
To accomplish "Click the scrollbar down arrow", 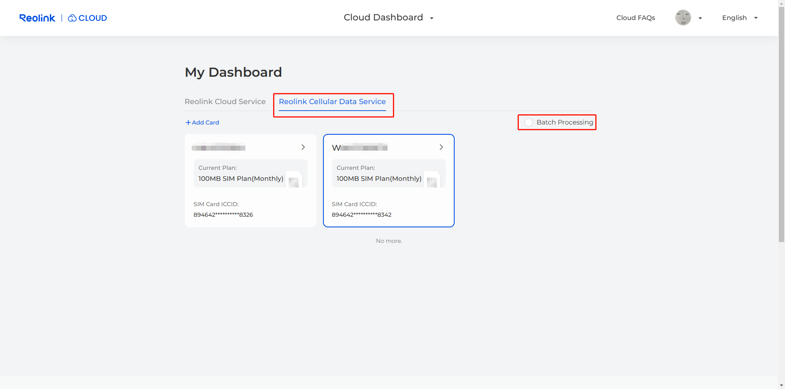I will click(x=781, y=385).
